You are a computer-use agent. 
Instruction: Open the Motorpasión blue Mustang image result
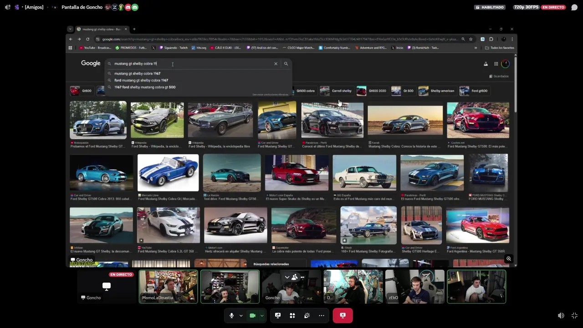click(98, 120)
